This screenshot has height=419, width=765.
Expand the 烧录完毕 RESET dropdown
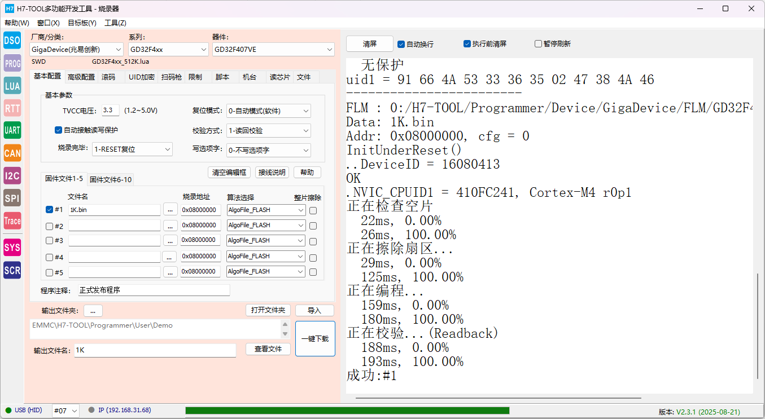[132, 149]
